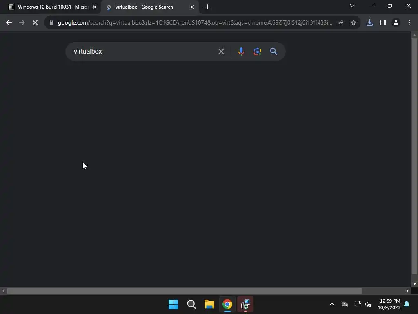Close the virtualbox Google Search tab
Viewport: 418px width, 314px height.
point(192,7)
